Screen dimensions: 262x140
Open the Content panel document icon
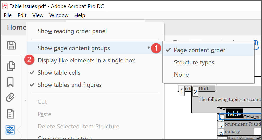tap(10, 114)
